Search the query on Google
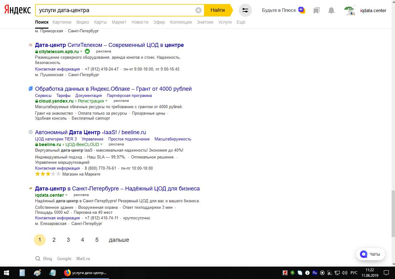 tap(64, 258)
